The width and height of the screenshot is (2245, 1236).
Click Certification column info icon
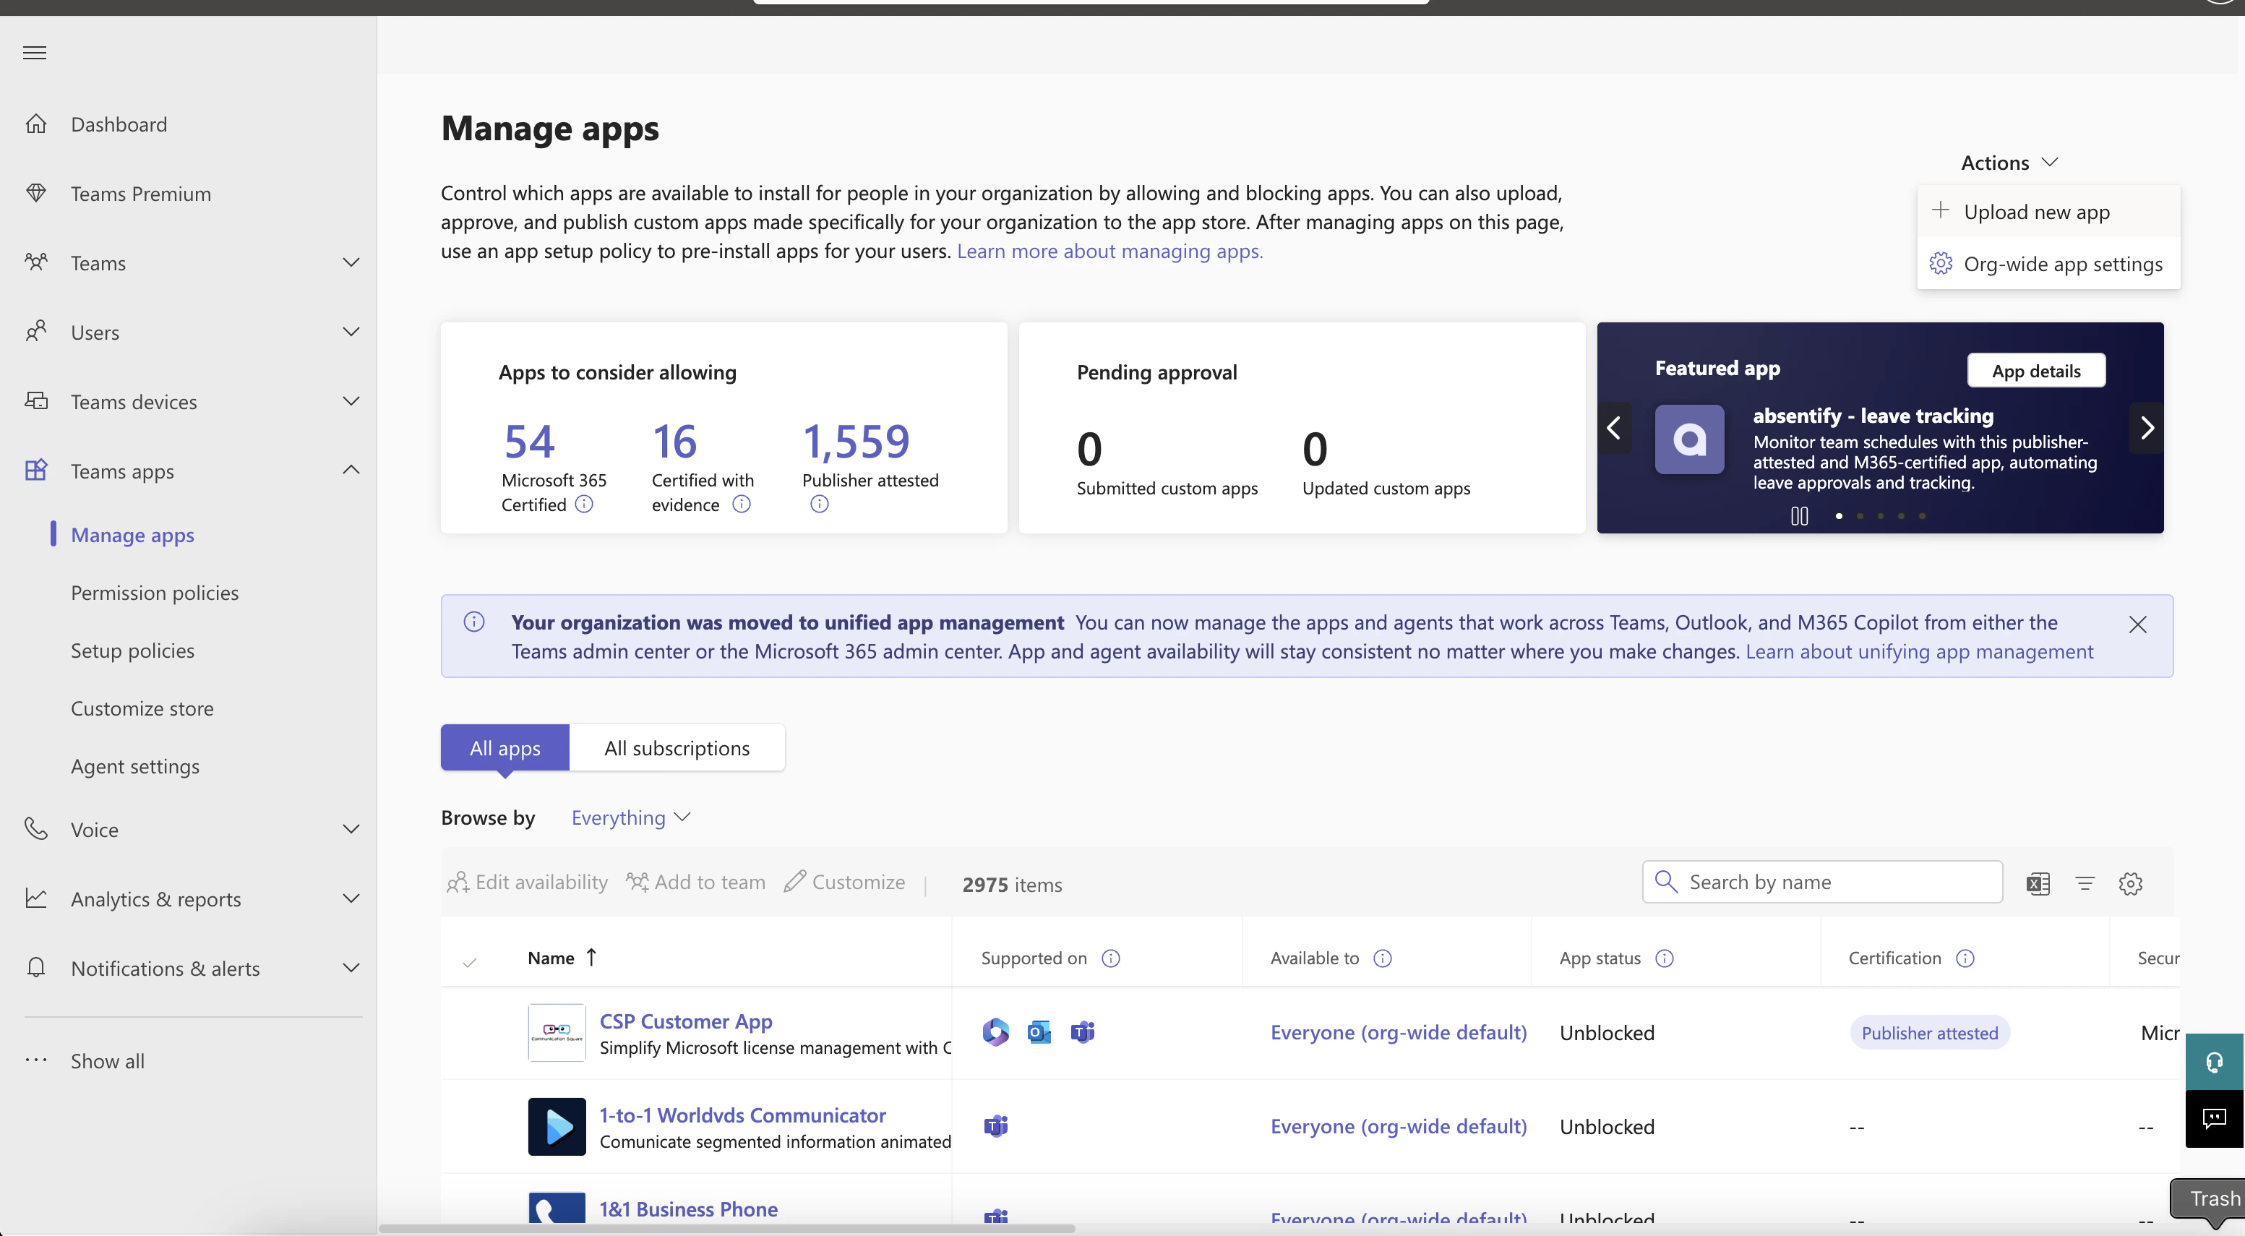click(1965, 958)
